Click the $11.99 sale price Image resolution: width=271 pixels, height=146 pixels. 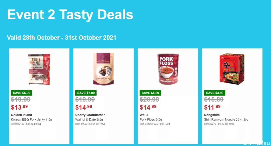click(212, 107)
